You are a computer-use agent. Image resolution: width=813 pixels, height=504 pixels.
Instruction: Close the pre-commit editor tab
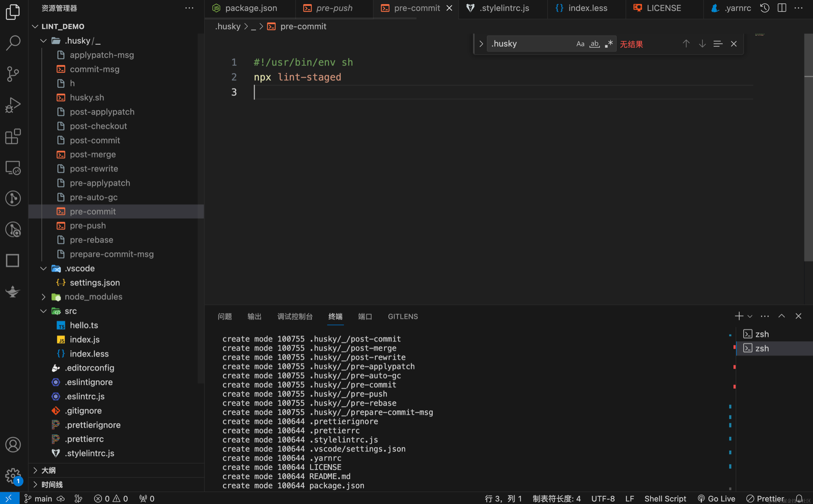[x=449, y=8]
